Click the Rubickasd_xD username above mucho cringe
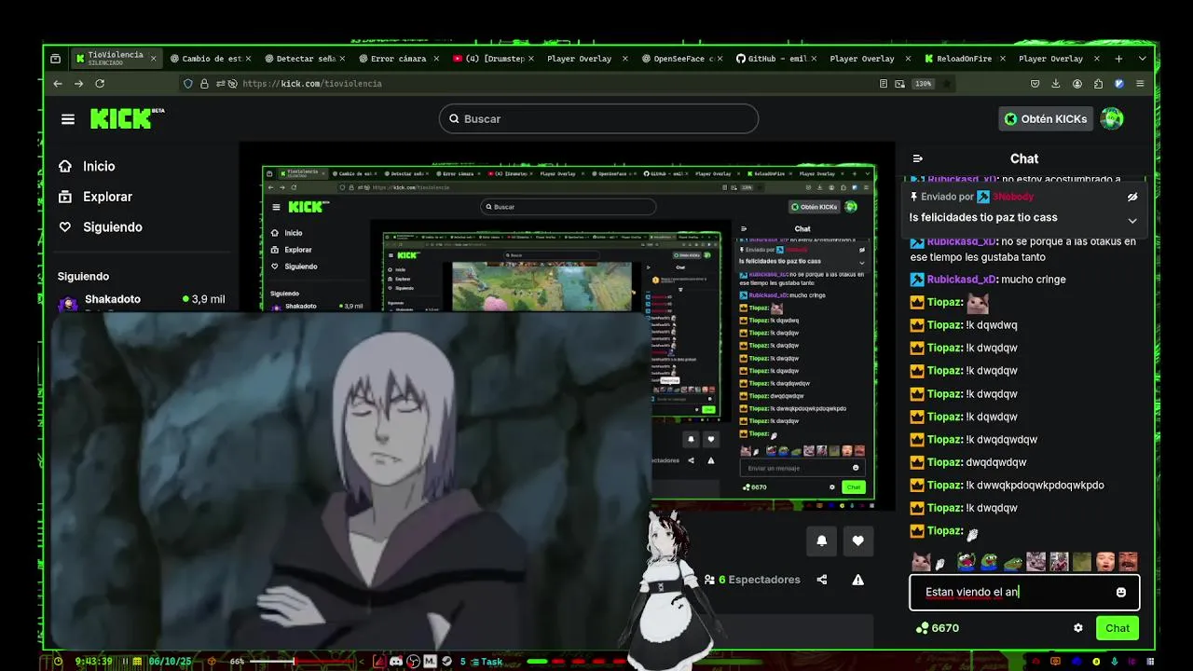 pyautogui.click(x=960, y=280)
